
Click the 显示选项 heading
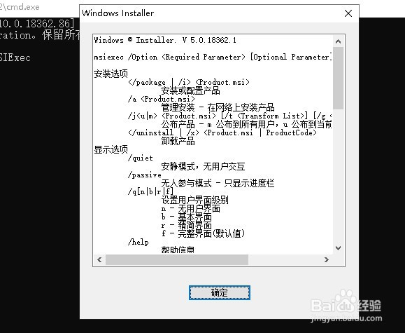111,149
